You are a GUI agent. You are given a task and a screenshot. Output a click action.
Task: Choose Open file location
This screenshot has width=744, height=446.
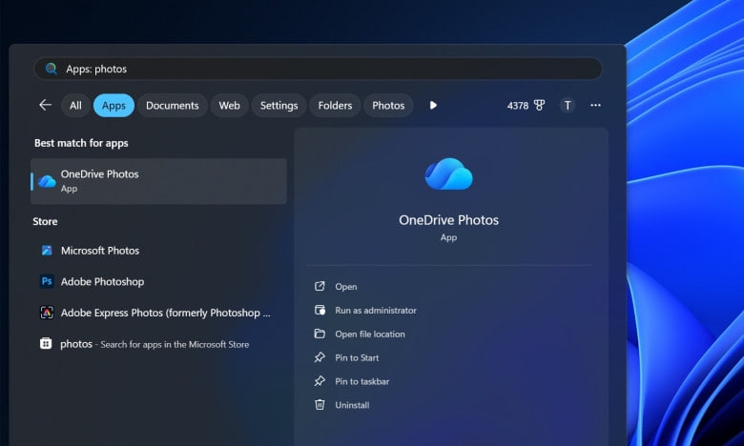coord(370,334)
